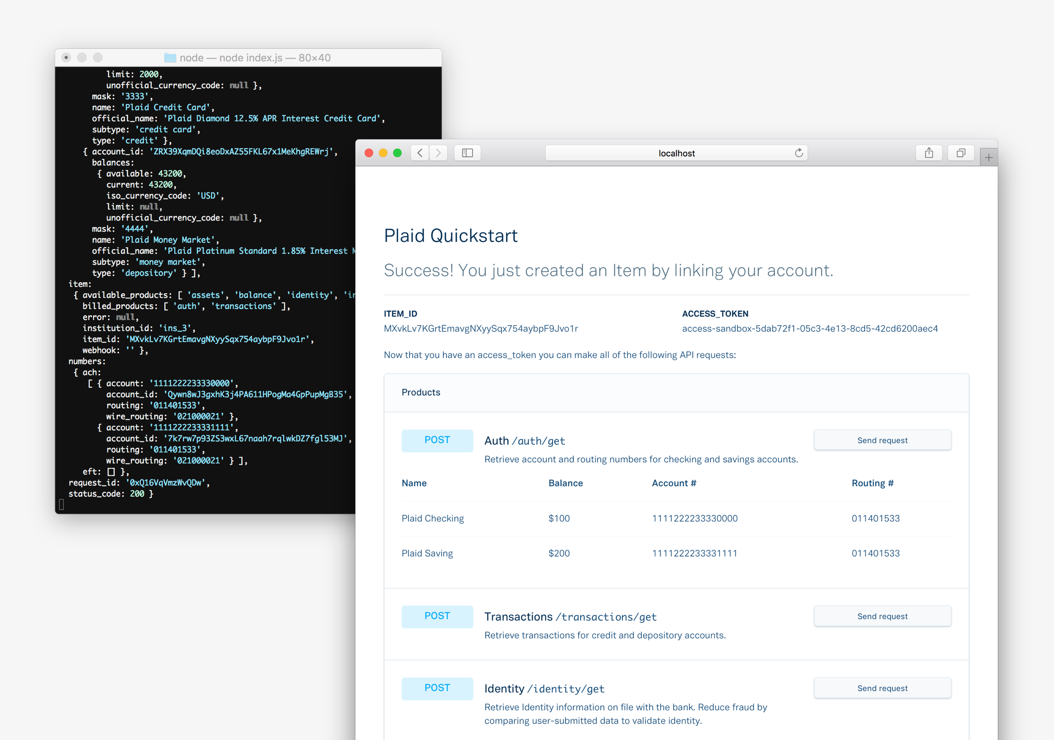Send the Auth /auth/get request
Screen dimensions: 1054x740
(x=882, y=440)
